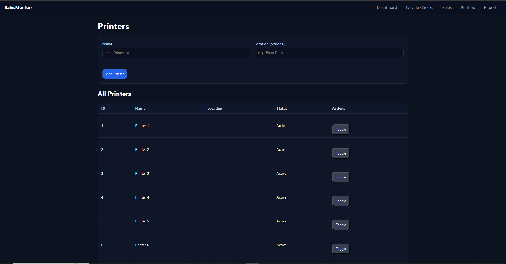
Task: Toggle status of Printer 5
Action: point(341,225)
